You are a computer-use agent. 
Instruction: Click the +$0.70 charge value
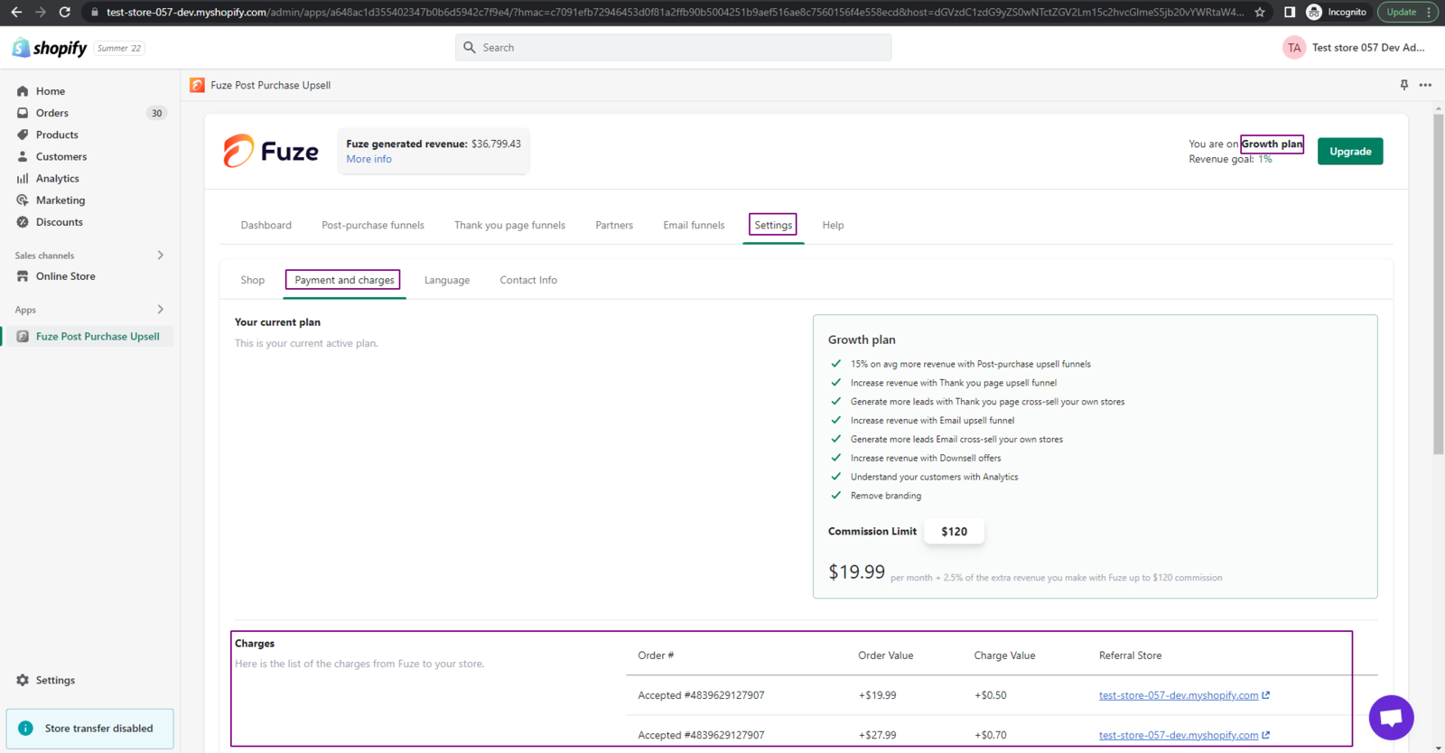pyautogui.click(x=991, y=735)
